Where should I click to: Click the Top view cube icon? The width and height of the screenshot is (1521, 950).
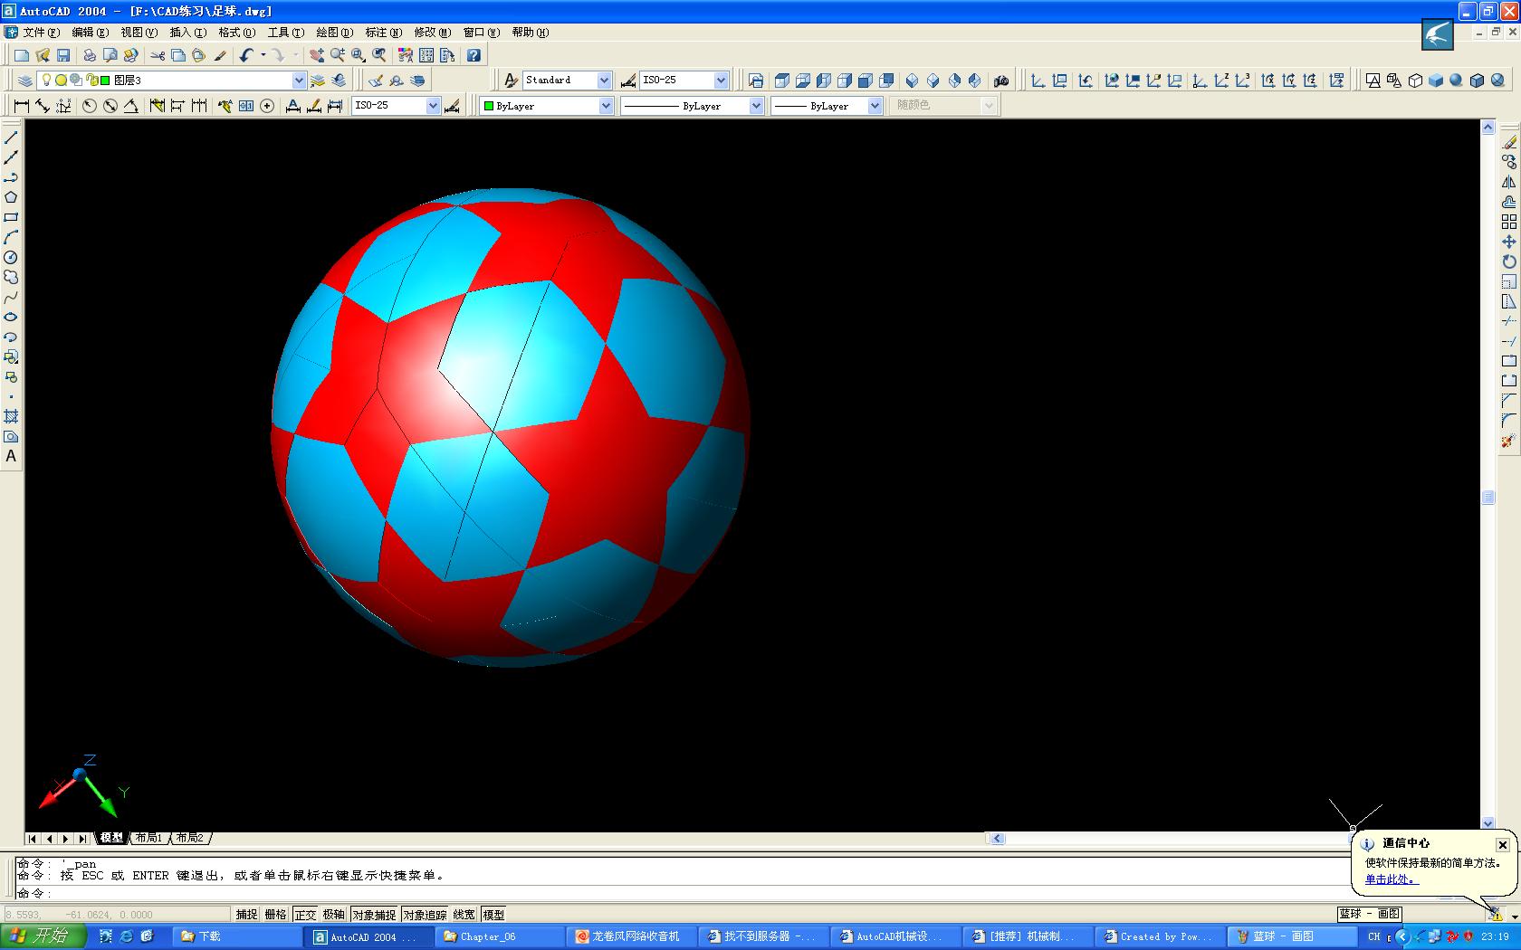click(781, 81)
